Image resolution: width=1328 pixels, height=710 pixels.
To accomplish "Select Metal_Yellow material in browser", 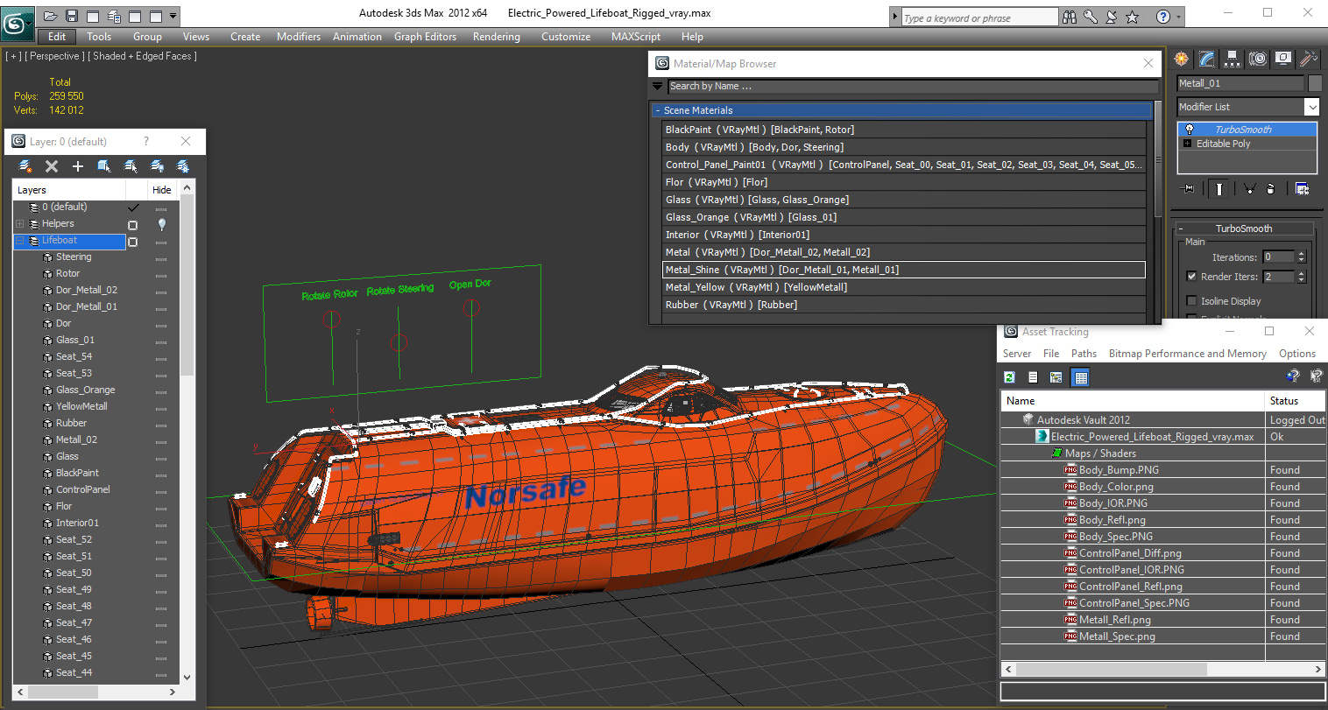I will (903, 287).
